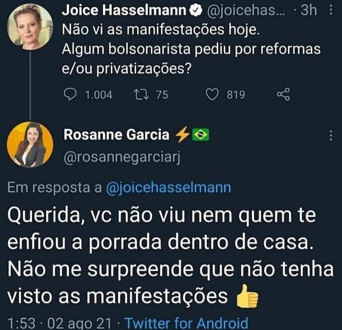Viewport: 342px width, 330px height.
Task: Open more options on Joice Hasselmann's tweet
Action: pos(331,11)
